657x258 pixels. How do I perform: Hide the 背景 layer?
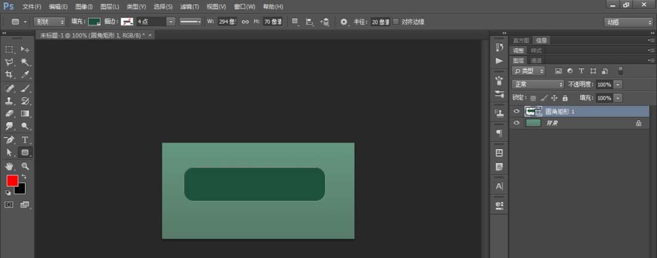pyautogui.click(x=516, y=123)
